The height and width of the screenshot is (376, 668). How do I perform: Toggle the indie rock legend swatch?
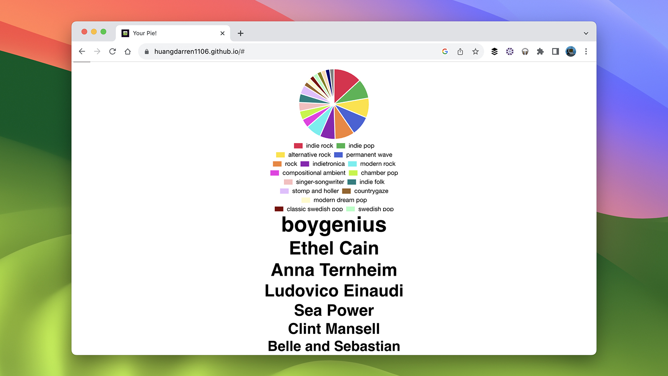(x=298, y=146)
